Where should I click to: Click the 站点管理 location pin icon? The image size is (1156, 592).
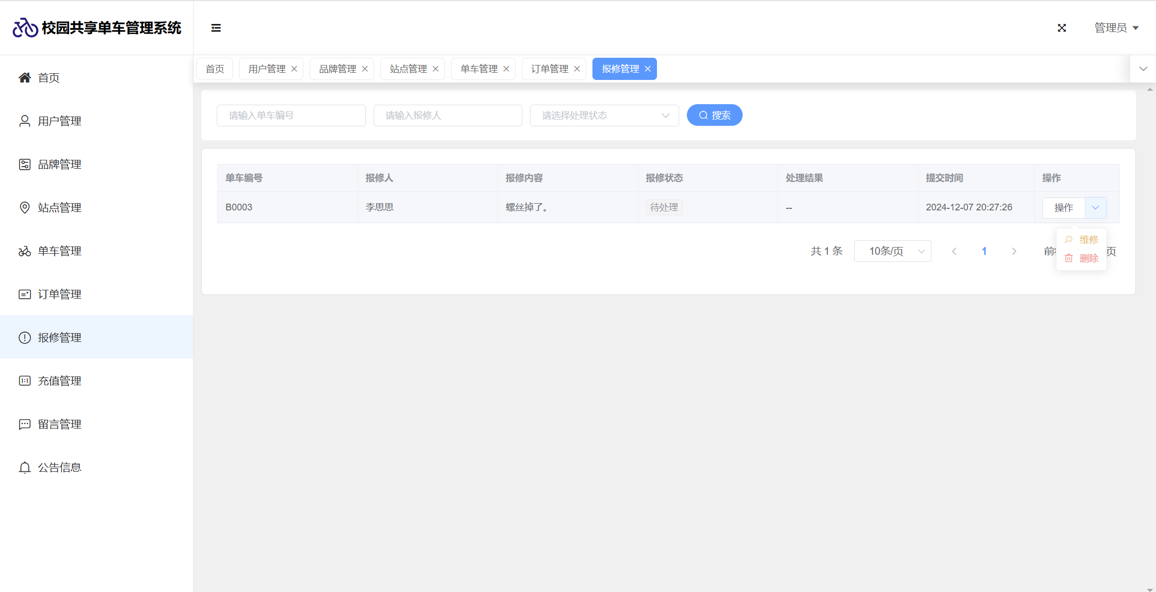[24, 208]
